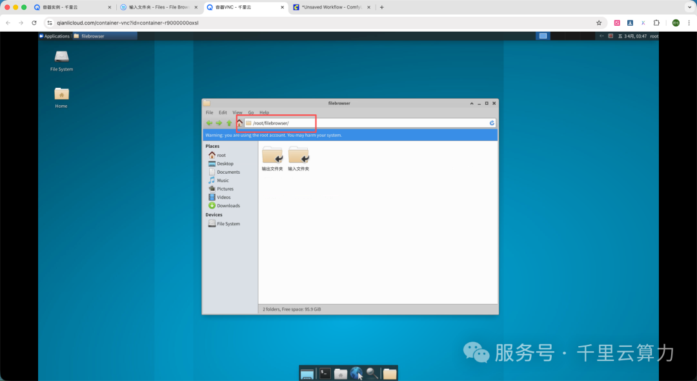The width and height of the screenshot is (697, 381).
Task: Launch the web browser globe in dock
Action: coord(356,373)
